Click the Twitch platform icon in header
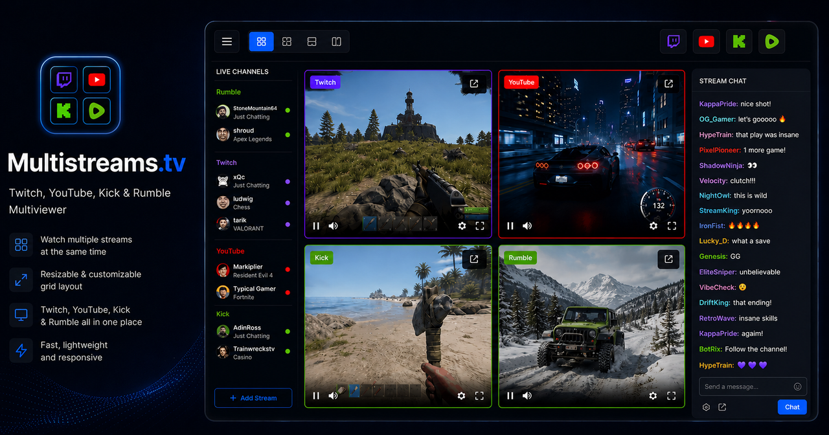Image resolution: width=829 pixels, height=435 pixels. (674, 41)
